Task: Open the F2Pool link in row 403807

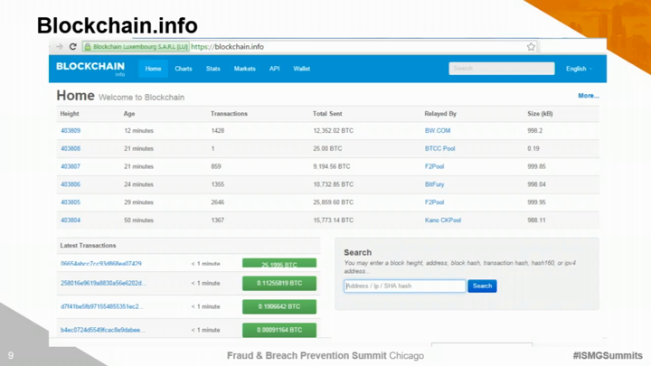Action: coord(434,166)
